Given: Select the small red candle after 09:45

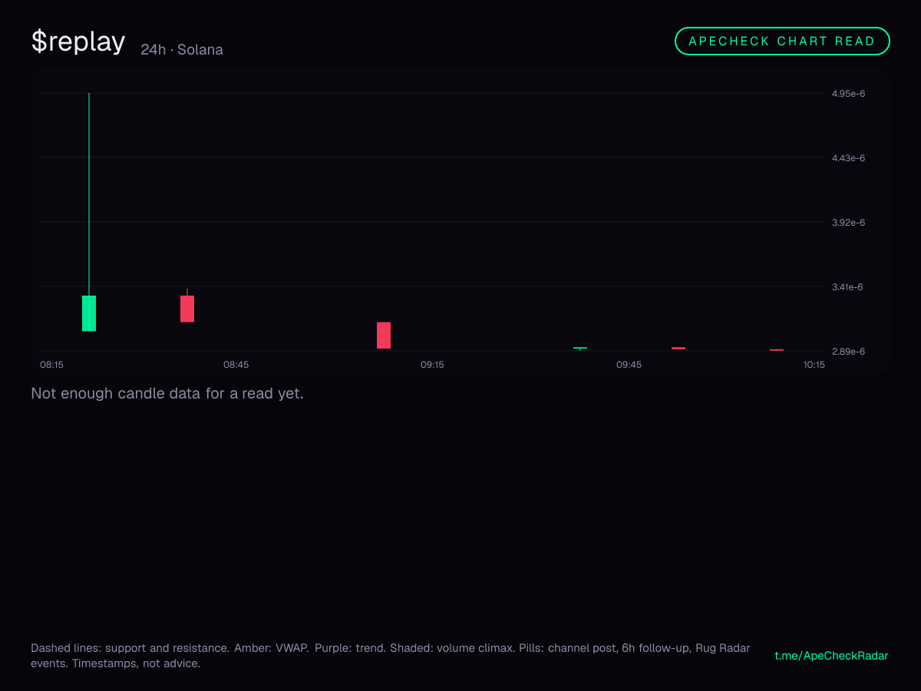Looking at the screenshot, I should click(678, 349).
